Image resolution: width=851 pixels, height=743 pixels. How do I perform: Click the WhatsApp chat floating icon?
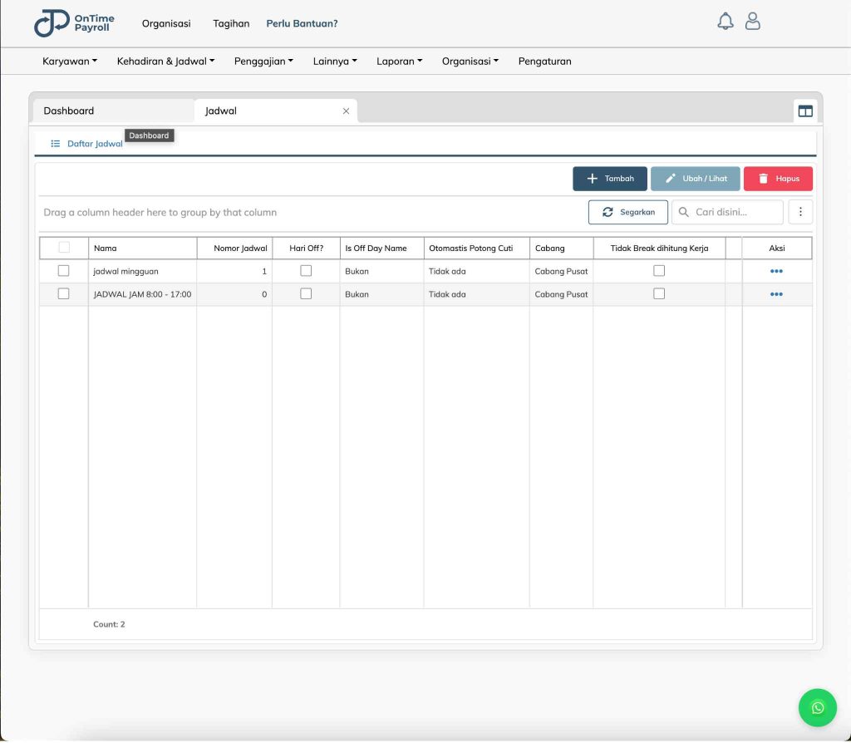817,707
